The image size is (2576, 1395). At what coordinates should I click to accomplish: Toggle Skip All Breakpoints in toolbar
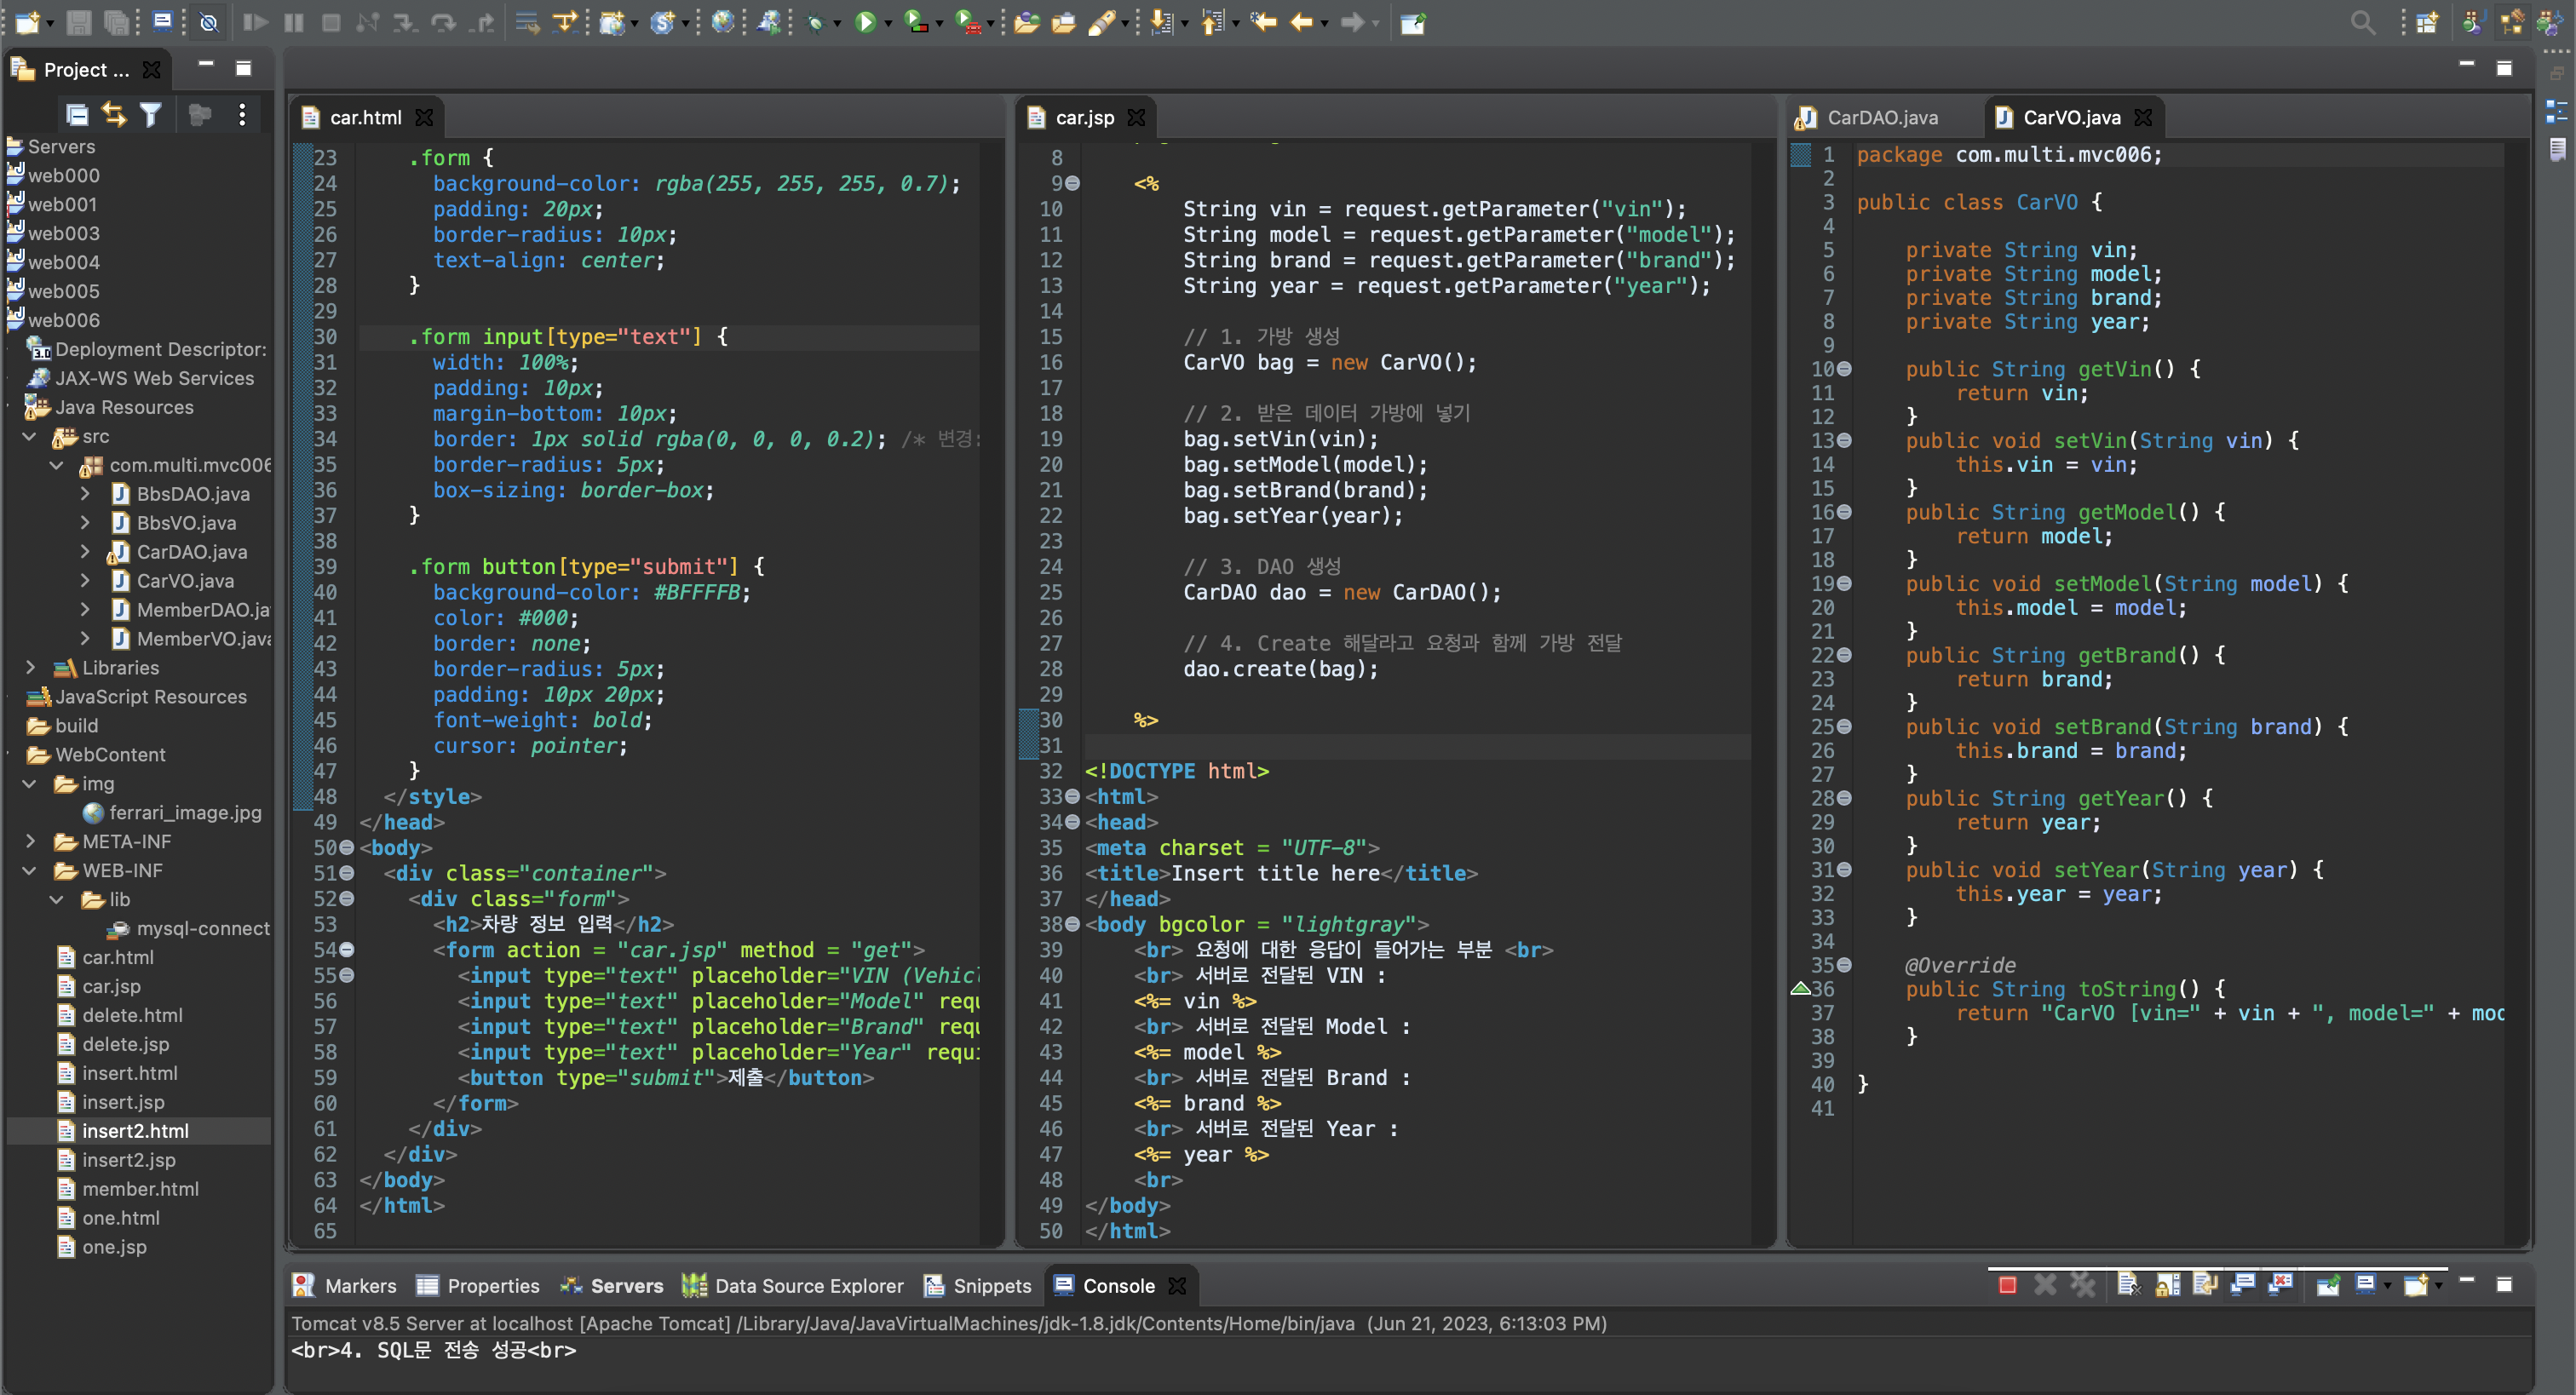pos(208,22)
